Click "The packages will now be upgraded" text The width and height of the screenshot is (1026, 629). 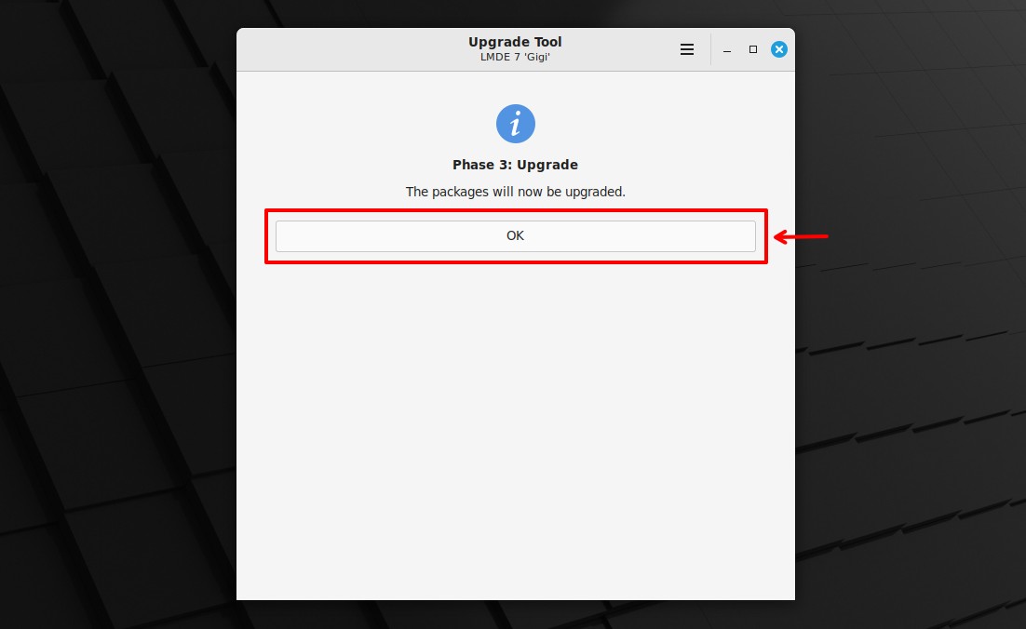click(x=516, y=192)
